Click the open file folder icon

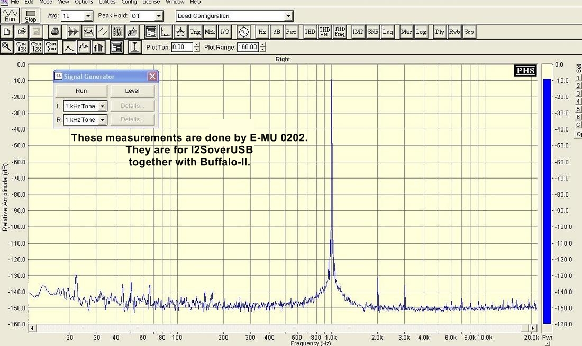point(22,32)
